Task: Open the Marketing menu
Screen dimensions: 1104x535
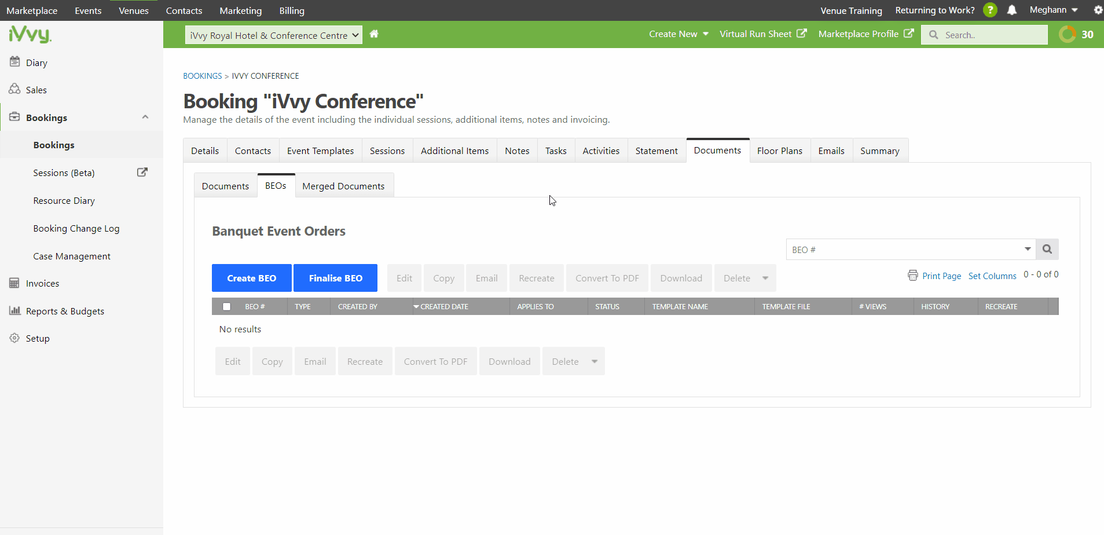Action: (x=240, y=10)
